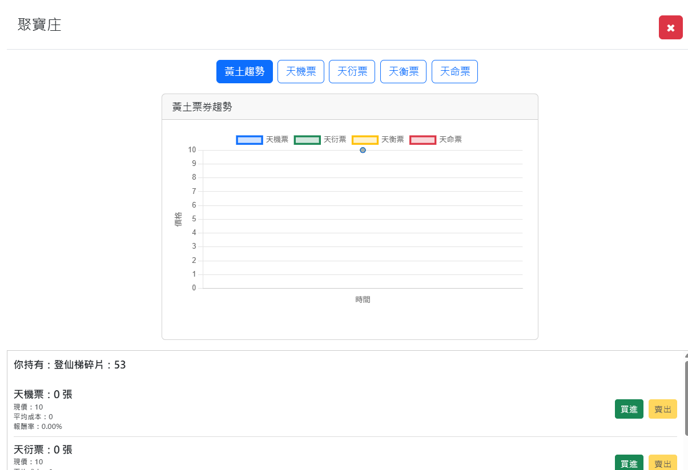Close the 聚寶庄 dialog with red X
Screen dimensions: 688x470
coord(670,27)
